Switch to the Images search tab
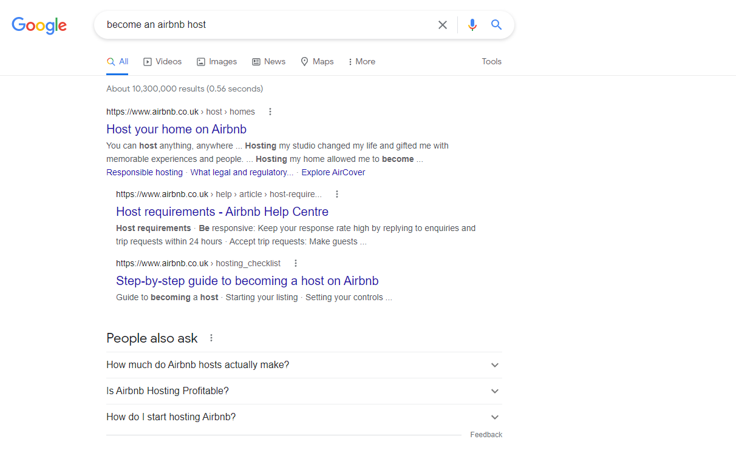 click(x=216, y=61)
